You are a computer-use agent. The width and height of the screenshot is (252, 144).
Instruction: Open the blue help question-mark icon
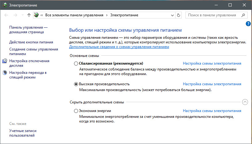[x=248, y=24]
